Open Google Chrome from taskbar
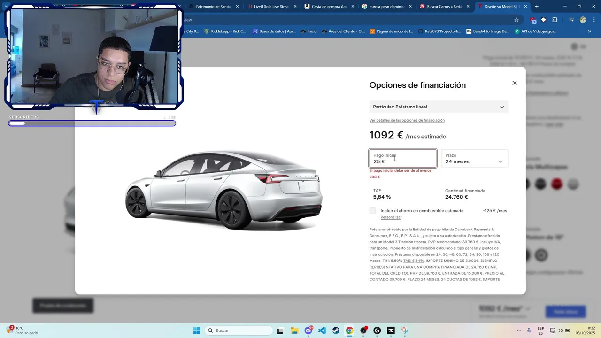The image size is (601, 338). 349,330
